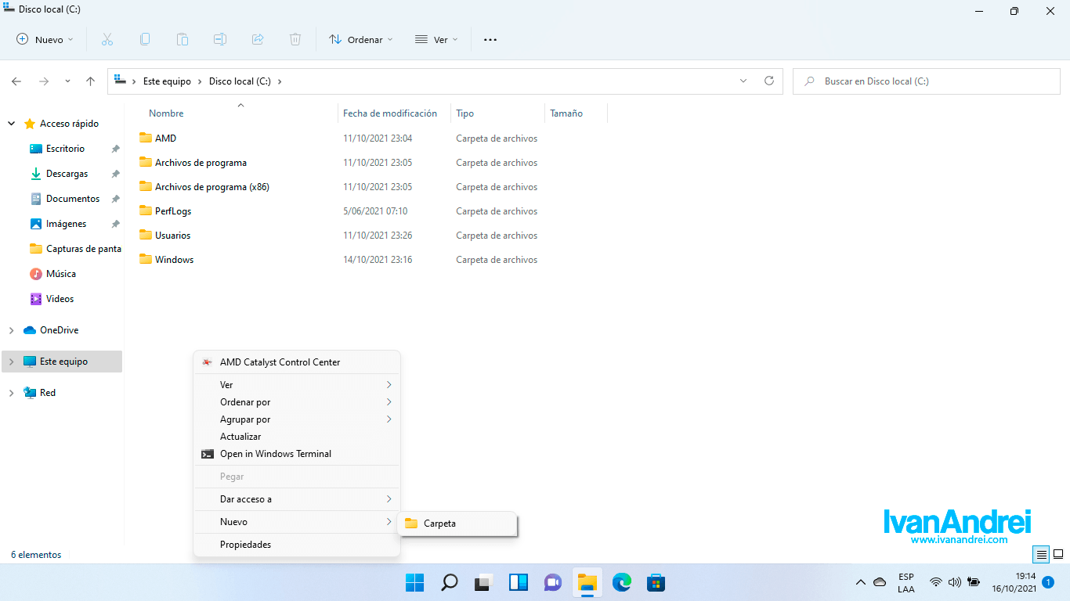
Task: Choose Propiedades in context menu
Action: (297, 545)
